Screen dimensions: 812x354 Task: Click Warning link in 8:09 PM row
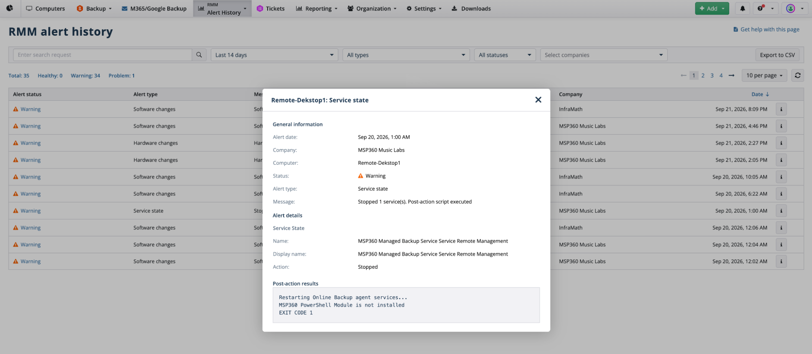point(30,109)
